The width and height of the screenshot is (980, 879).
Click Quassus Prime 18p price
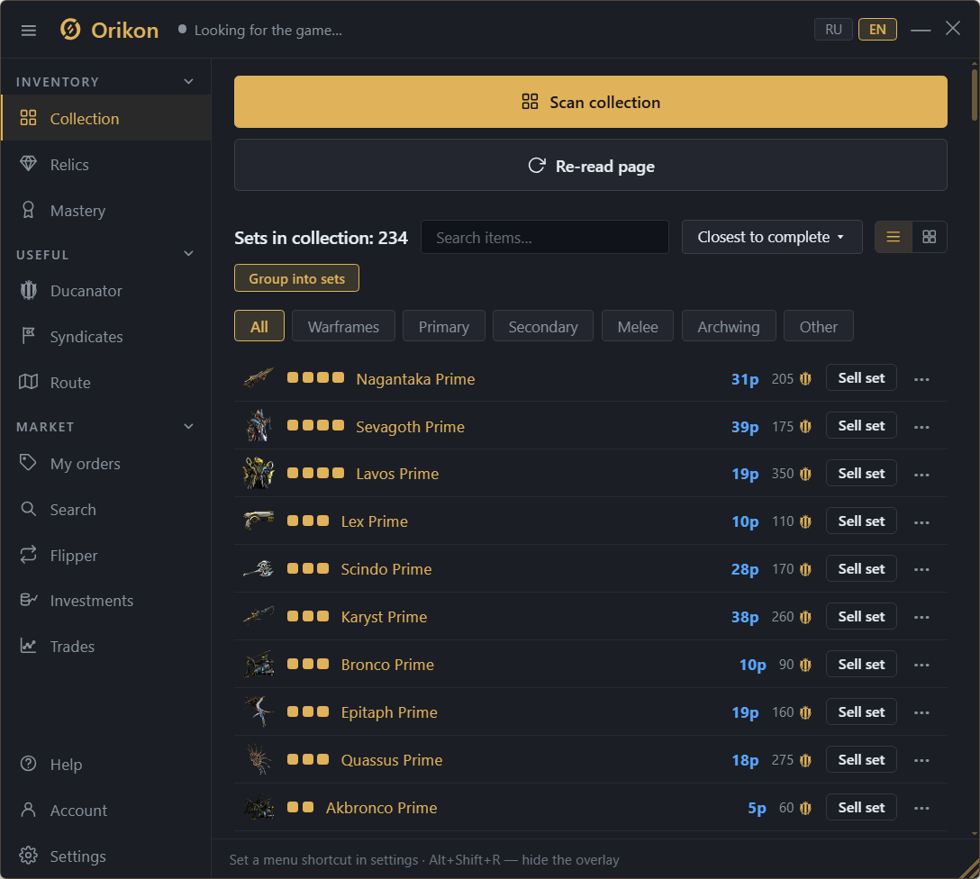[745, 760]
